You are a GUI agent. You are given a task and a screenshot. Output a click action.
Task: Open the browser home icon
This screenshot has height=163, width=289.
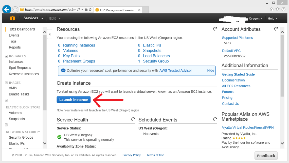pos(272,9)
